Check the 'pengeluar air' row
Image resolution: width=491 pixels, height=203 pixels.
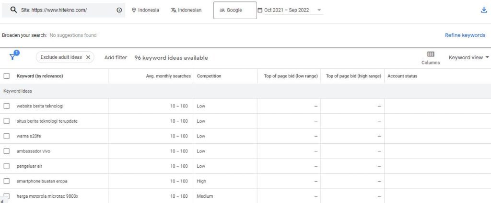coord(7,166)
